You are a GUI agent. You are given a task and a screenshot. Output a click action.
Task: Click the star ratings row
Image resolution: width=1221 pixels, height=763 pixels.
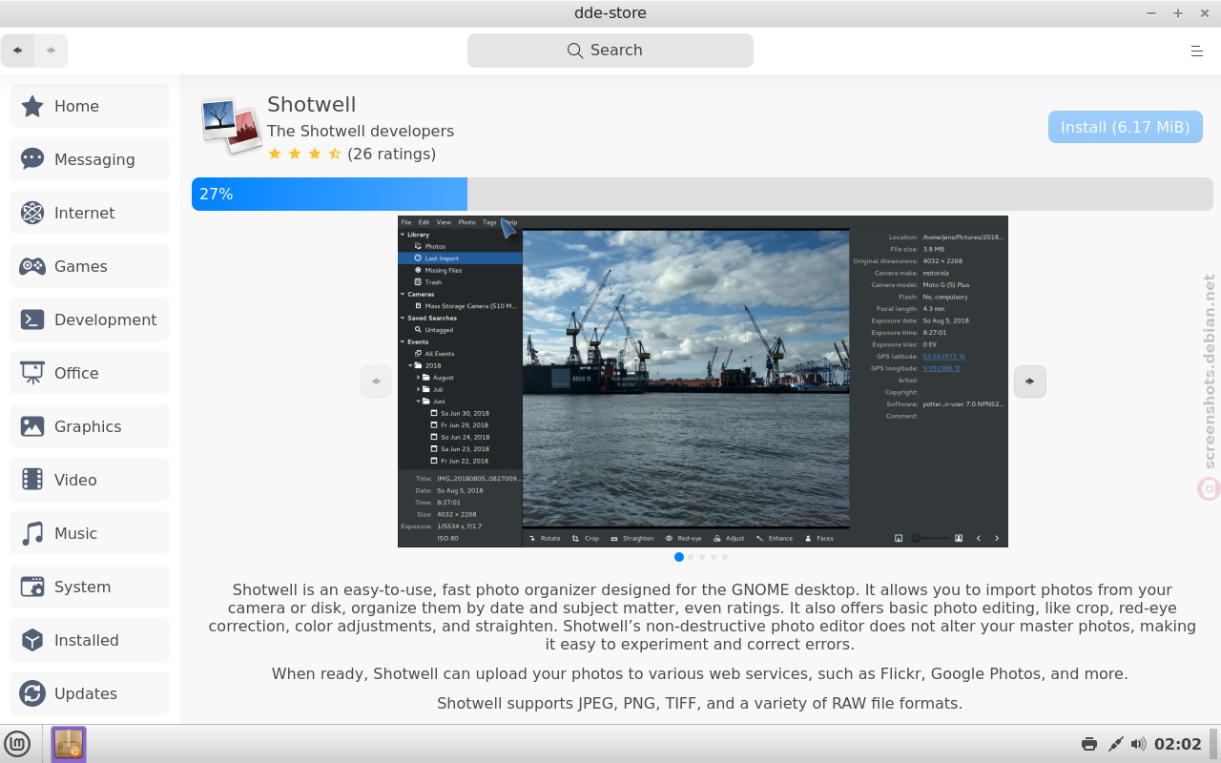pyautogui.click(x=304, y=154)
